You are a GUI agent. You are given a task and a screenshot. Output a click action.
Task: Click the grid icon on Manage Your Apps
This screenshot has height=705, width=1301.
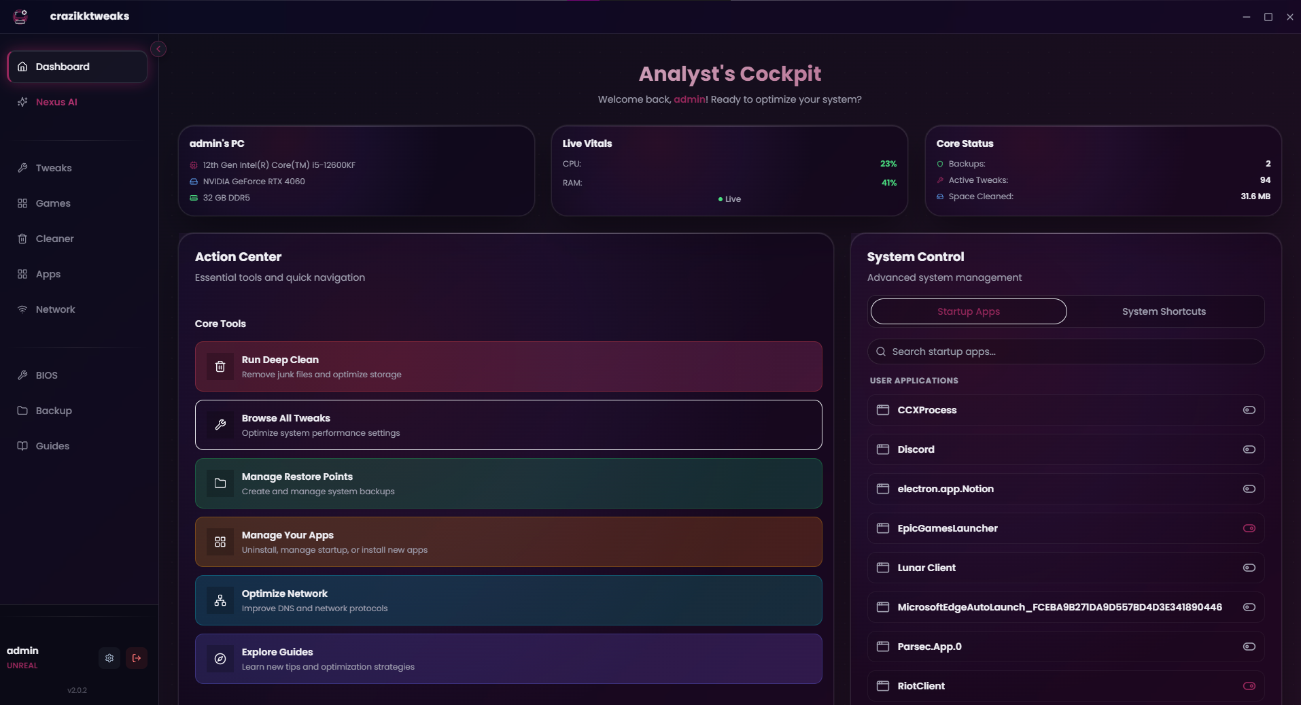(220, 542)
